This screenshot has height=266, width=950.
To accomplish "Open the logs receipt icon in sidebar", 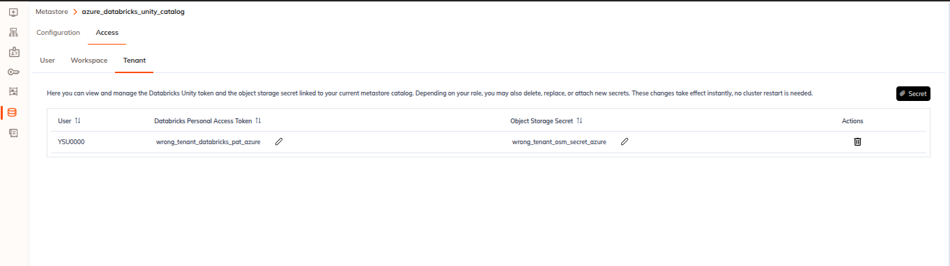I will [13, 132].
